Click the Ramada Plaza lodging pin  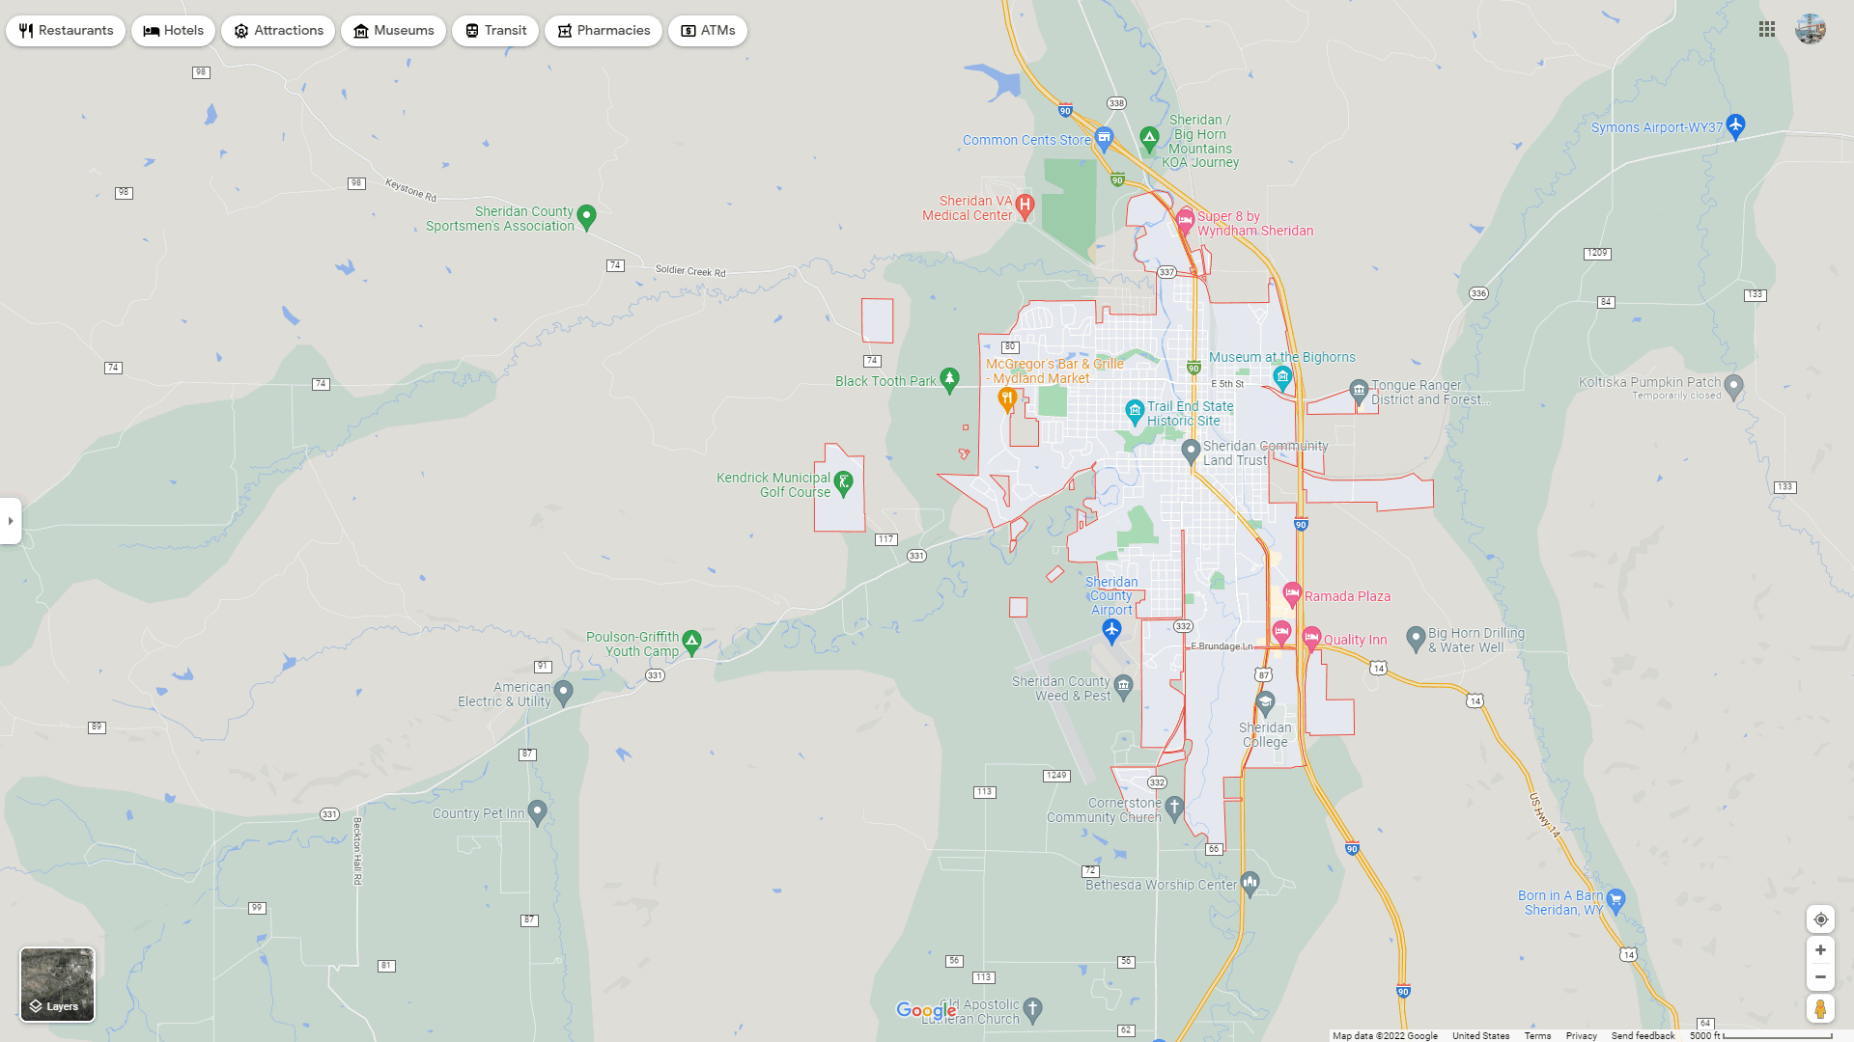pyautogui.click(x=1291, y=595)
